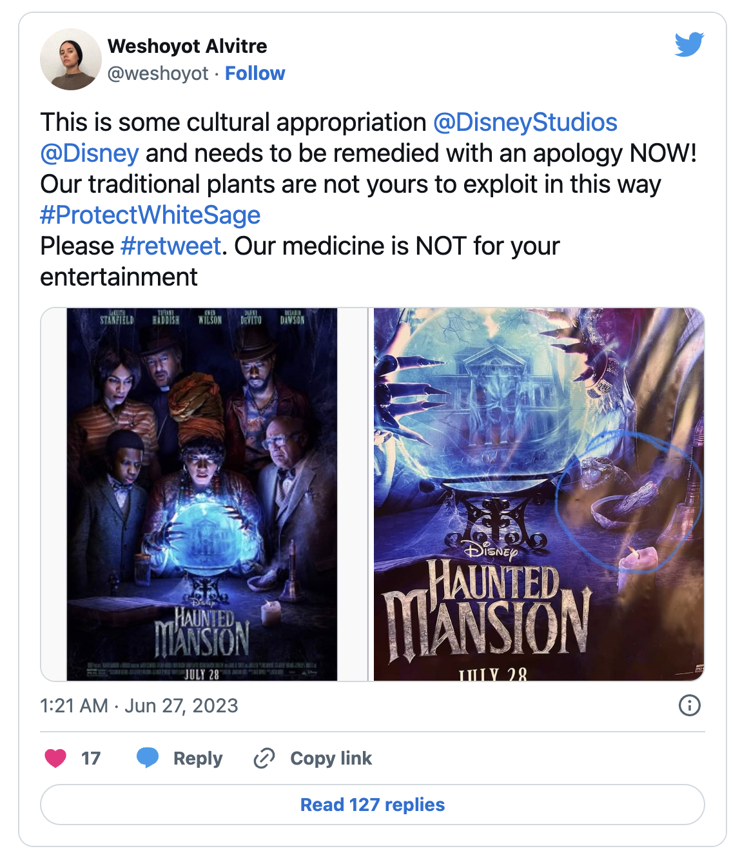Click the Read 127 replies button
The image size is (740, 860).
click(x=373, y=805)
